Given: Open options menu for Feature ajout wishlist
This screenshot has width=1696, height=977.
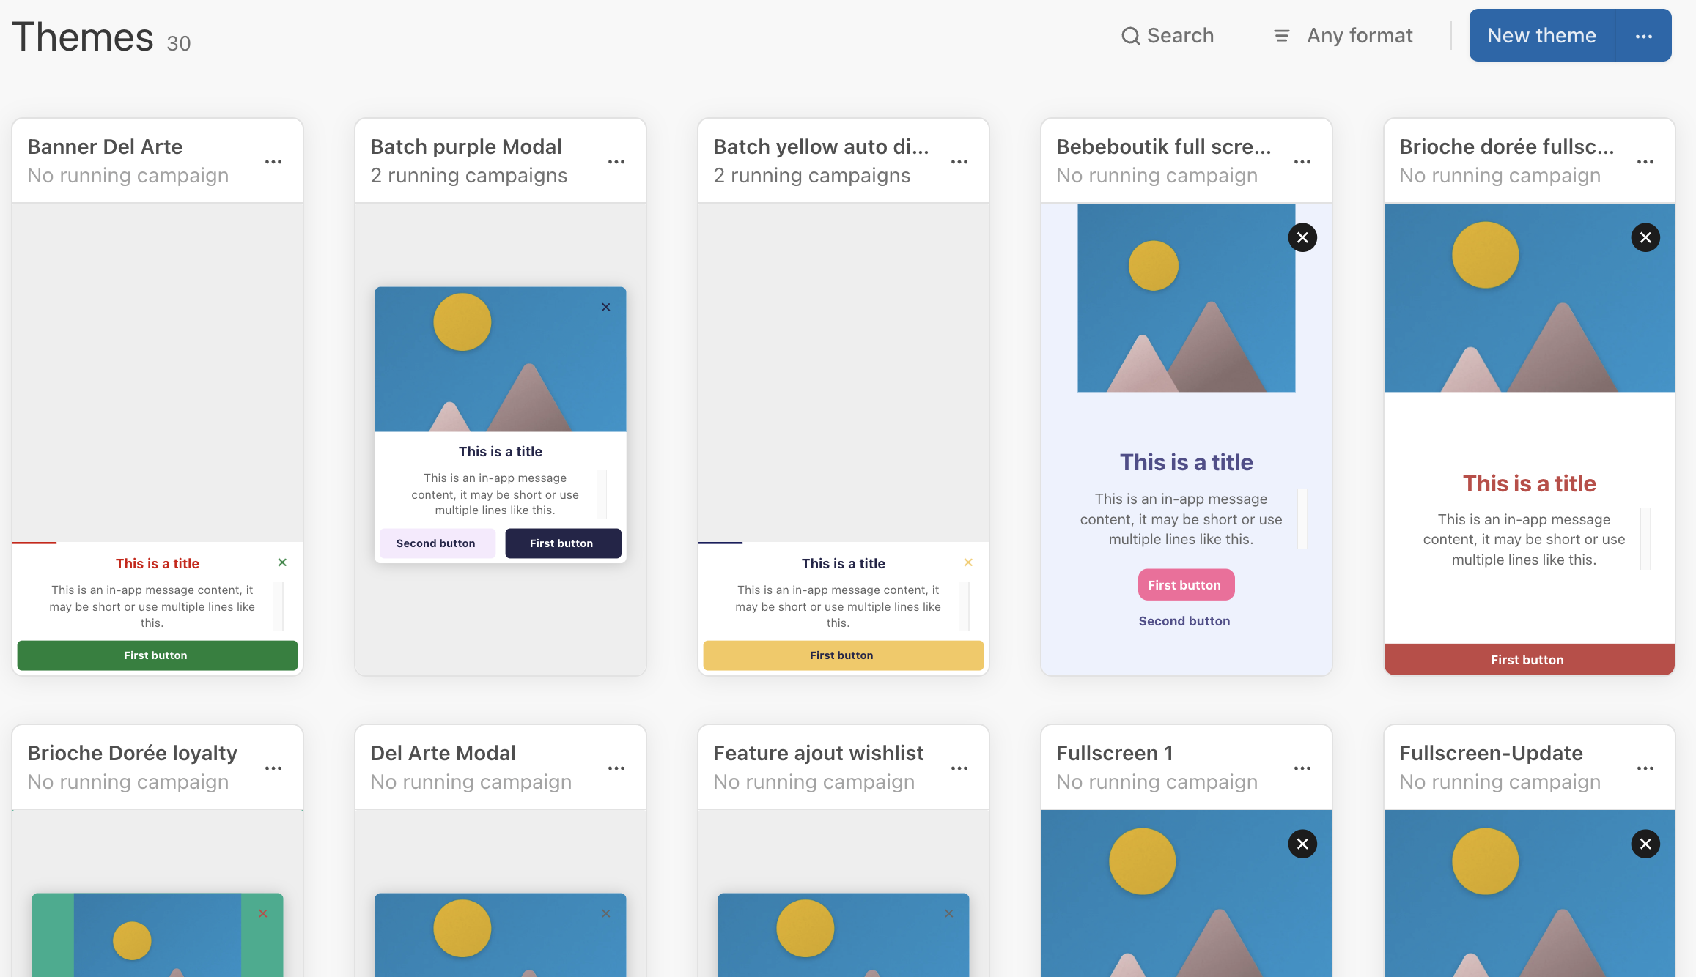Looking at the screenshot, I should click(959, 768).
